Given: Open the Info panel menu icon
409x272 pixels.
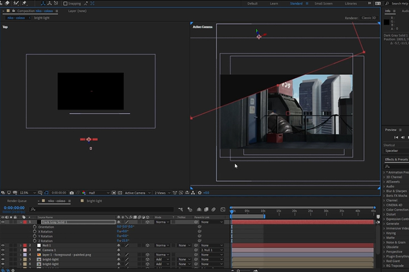Looking at the screenshot, I should [x=394, y=11].
